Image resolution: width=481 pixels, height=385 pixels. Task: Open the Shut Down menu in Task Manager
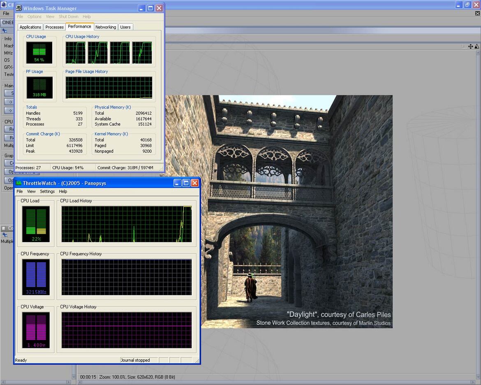coord(68,16)
